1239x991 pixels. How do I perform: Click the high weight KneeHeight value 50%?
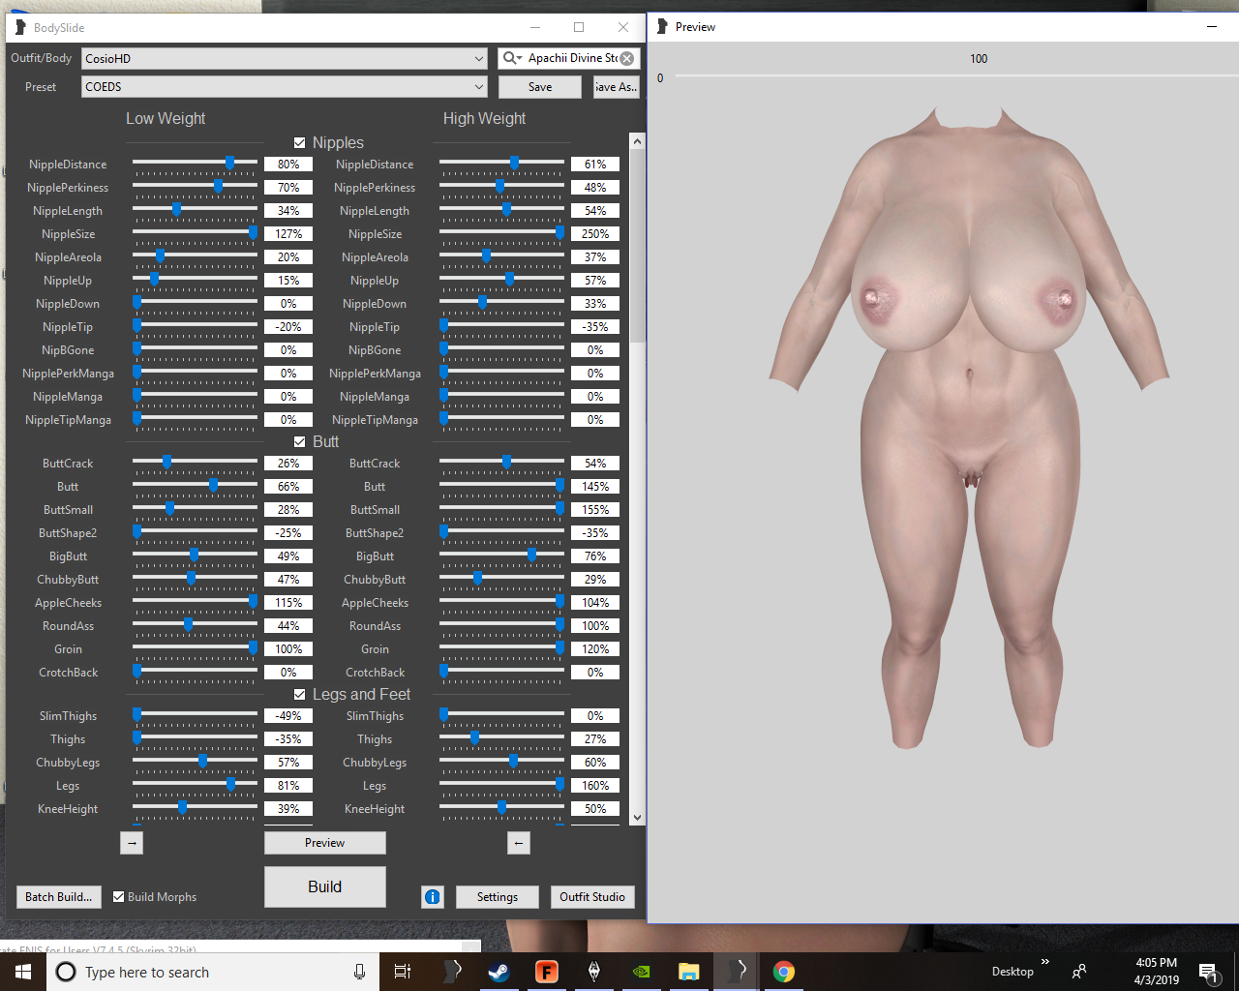(595, 809)
